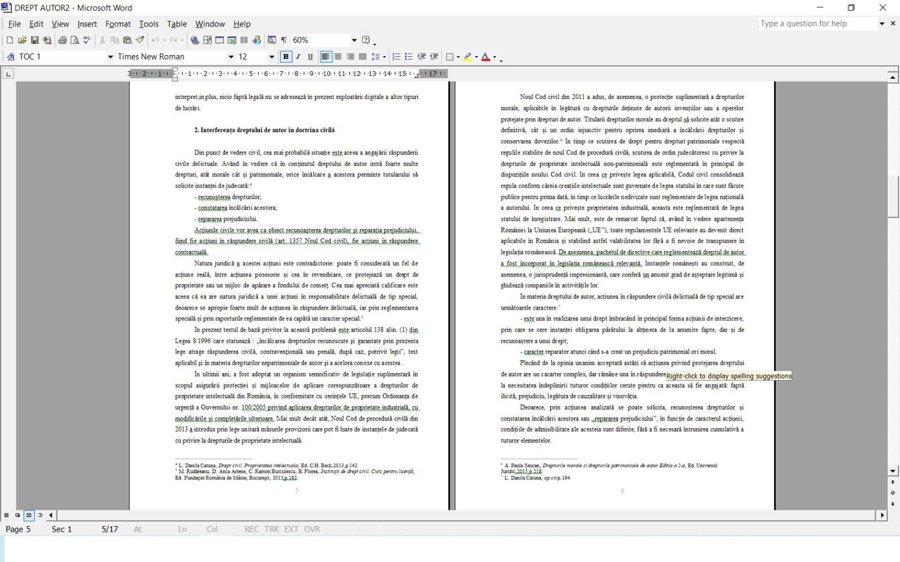Open the Print Preview tool
Screen dimensions: 900x562
75,40
